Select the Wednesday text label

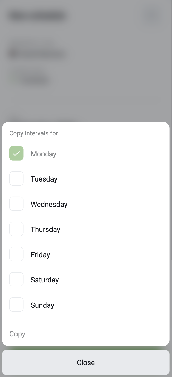(49, 204)
